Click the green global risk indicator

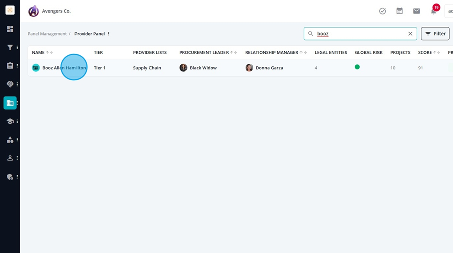pyautogui.click(x=357, y=67)
